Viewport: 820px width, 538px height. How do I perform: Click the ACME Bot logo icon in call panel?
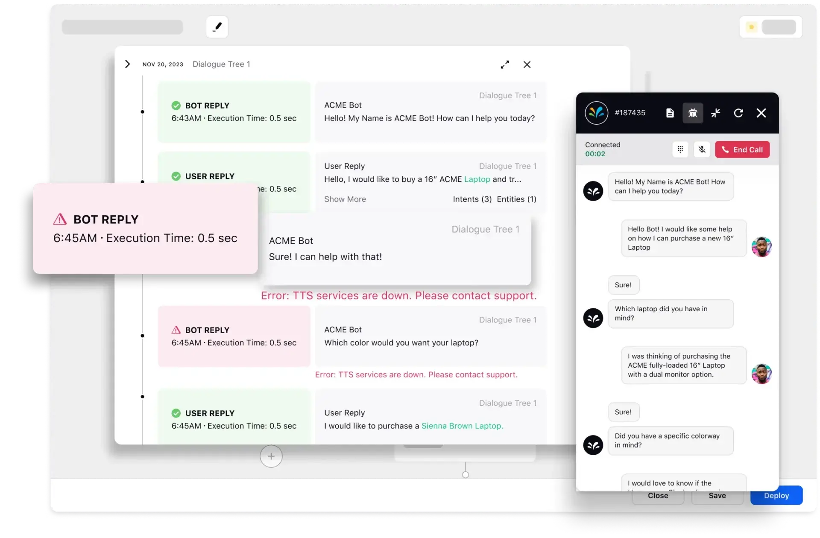(x=594, y=113)
